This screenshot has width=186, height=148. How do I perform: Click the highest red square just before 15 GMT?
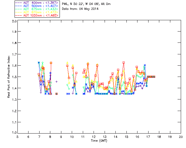click(x=124, y=63)
